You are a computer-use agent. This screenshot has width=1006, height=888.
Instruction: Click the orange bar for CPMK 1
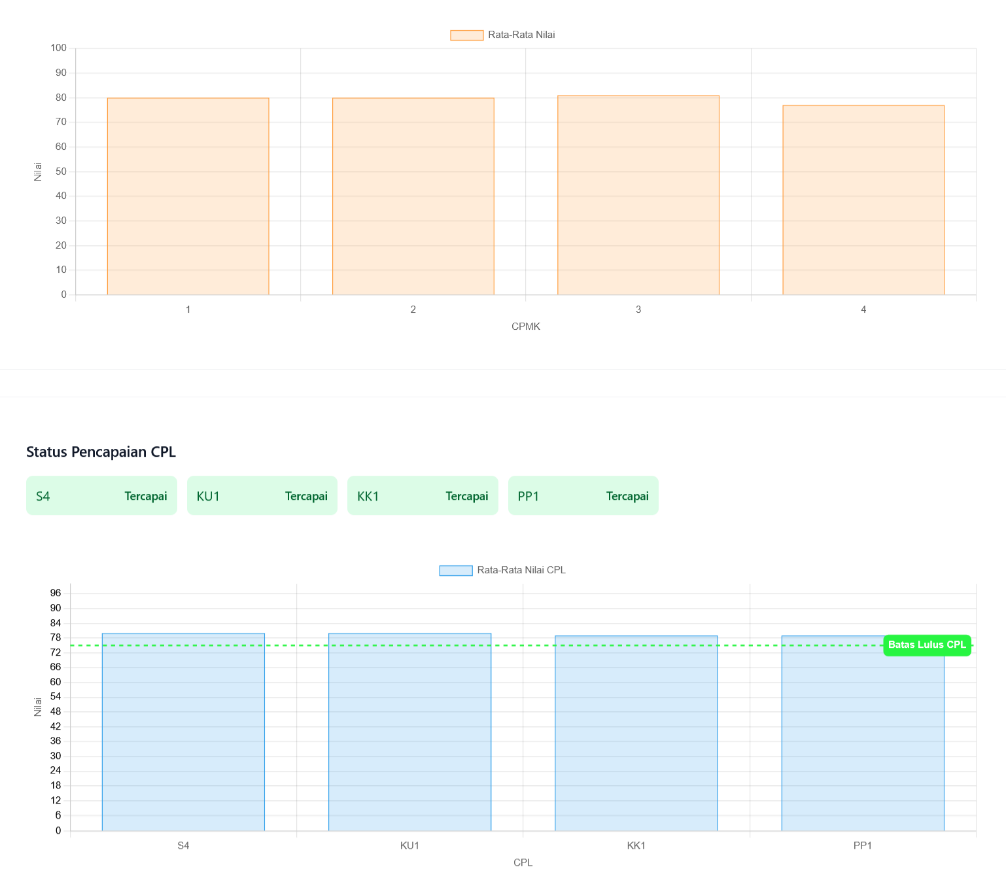coord(188,196)
